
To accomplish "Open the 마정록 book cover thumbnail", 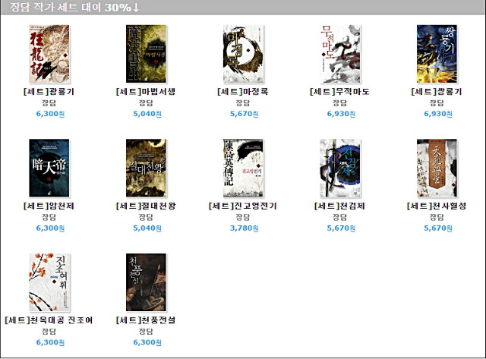I will tap(243, 54).
